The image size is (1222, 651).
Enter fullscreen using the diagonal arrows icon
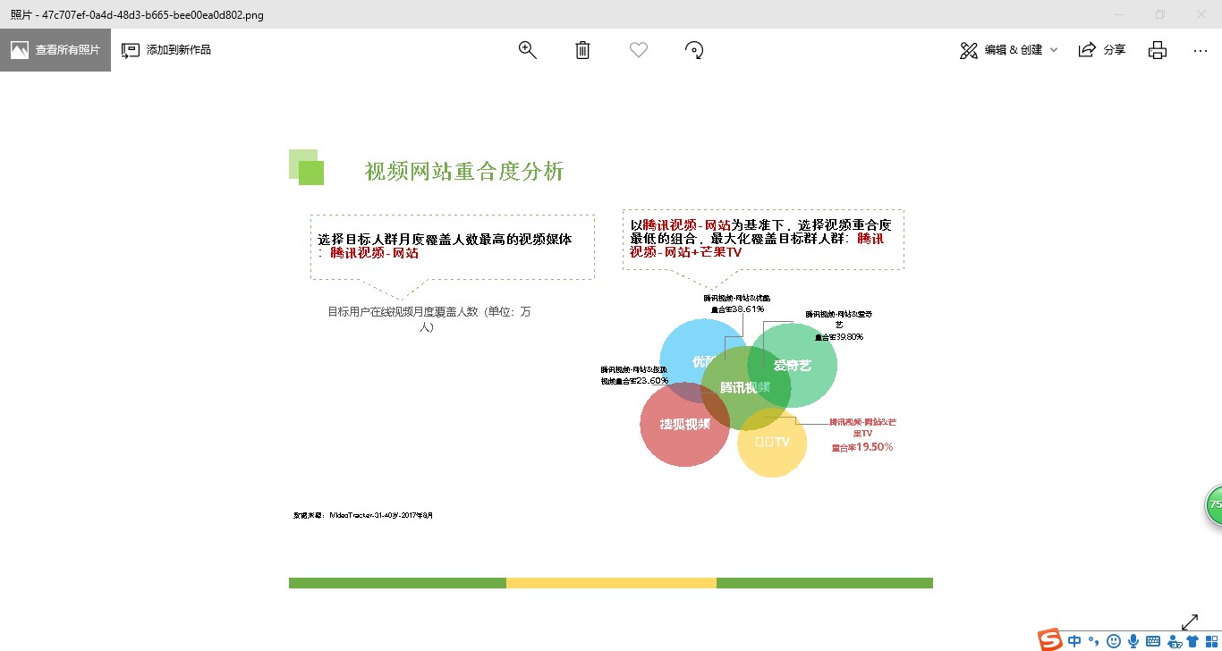click(1190, 621)
